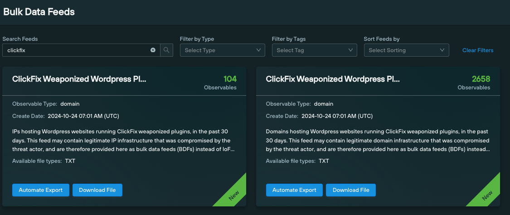Click the New ribbon on the 2658 observables card
510x215 pixels.
487,195
